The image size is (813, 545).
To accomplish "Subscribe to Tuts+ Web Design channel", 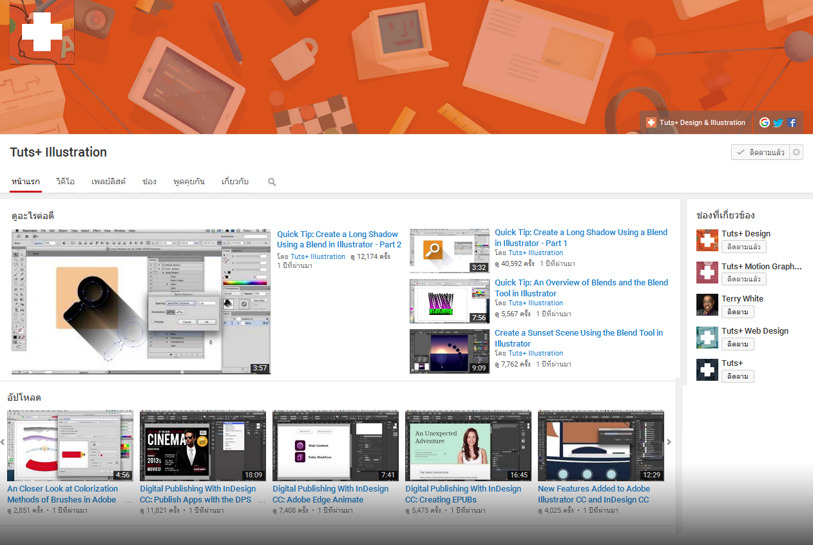I will click(x=738, y=344).
